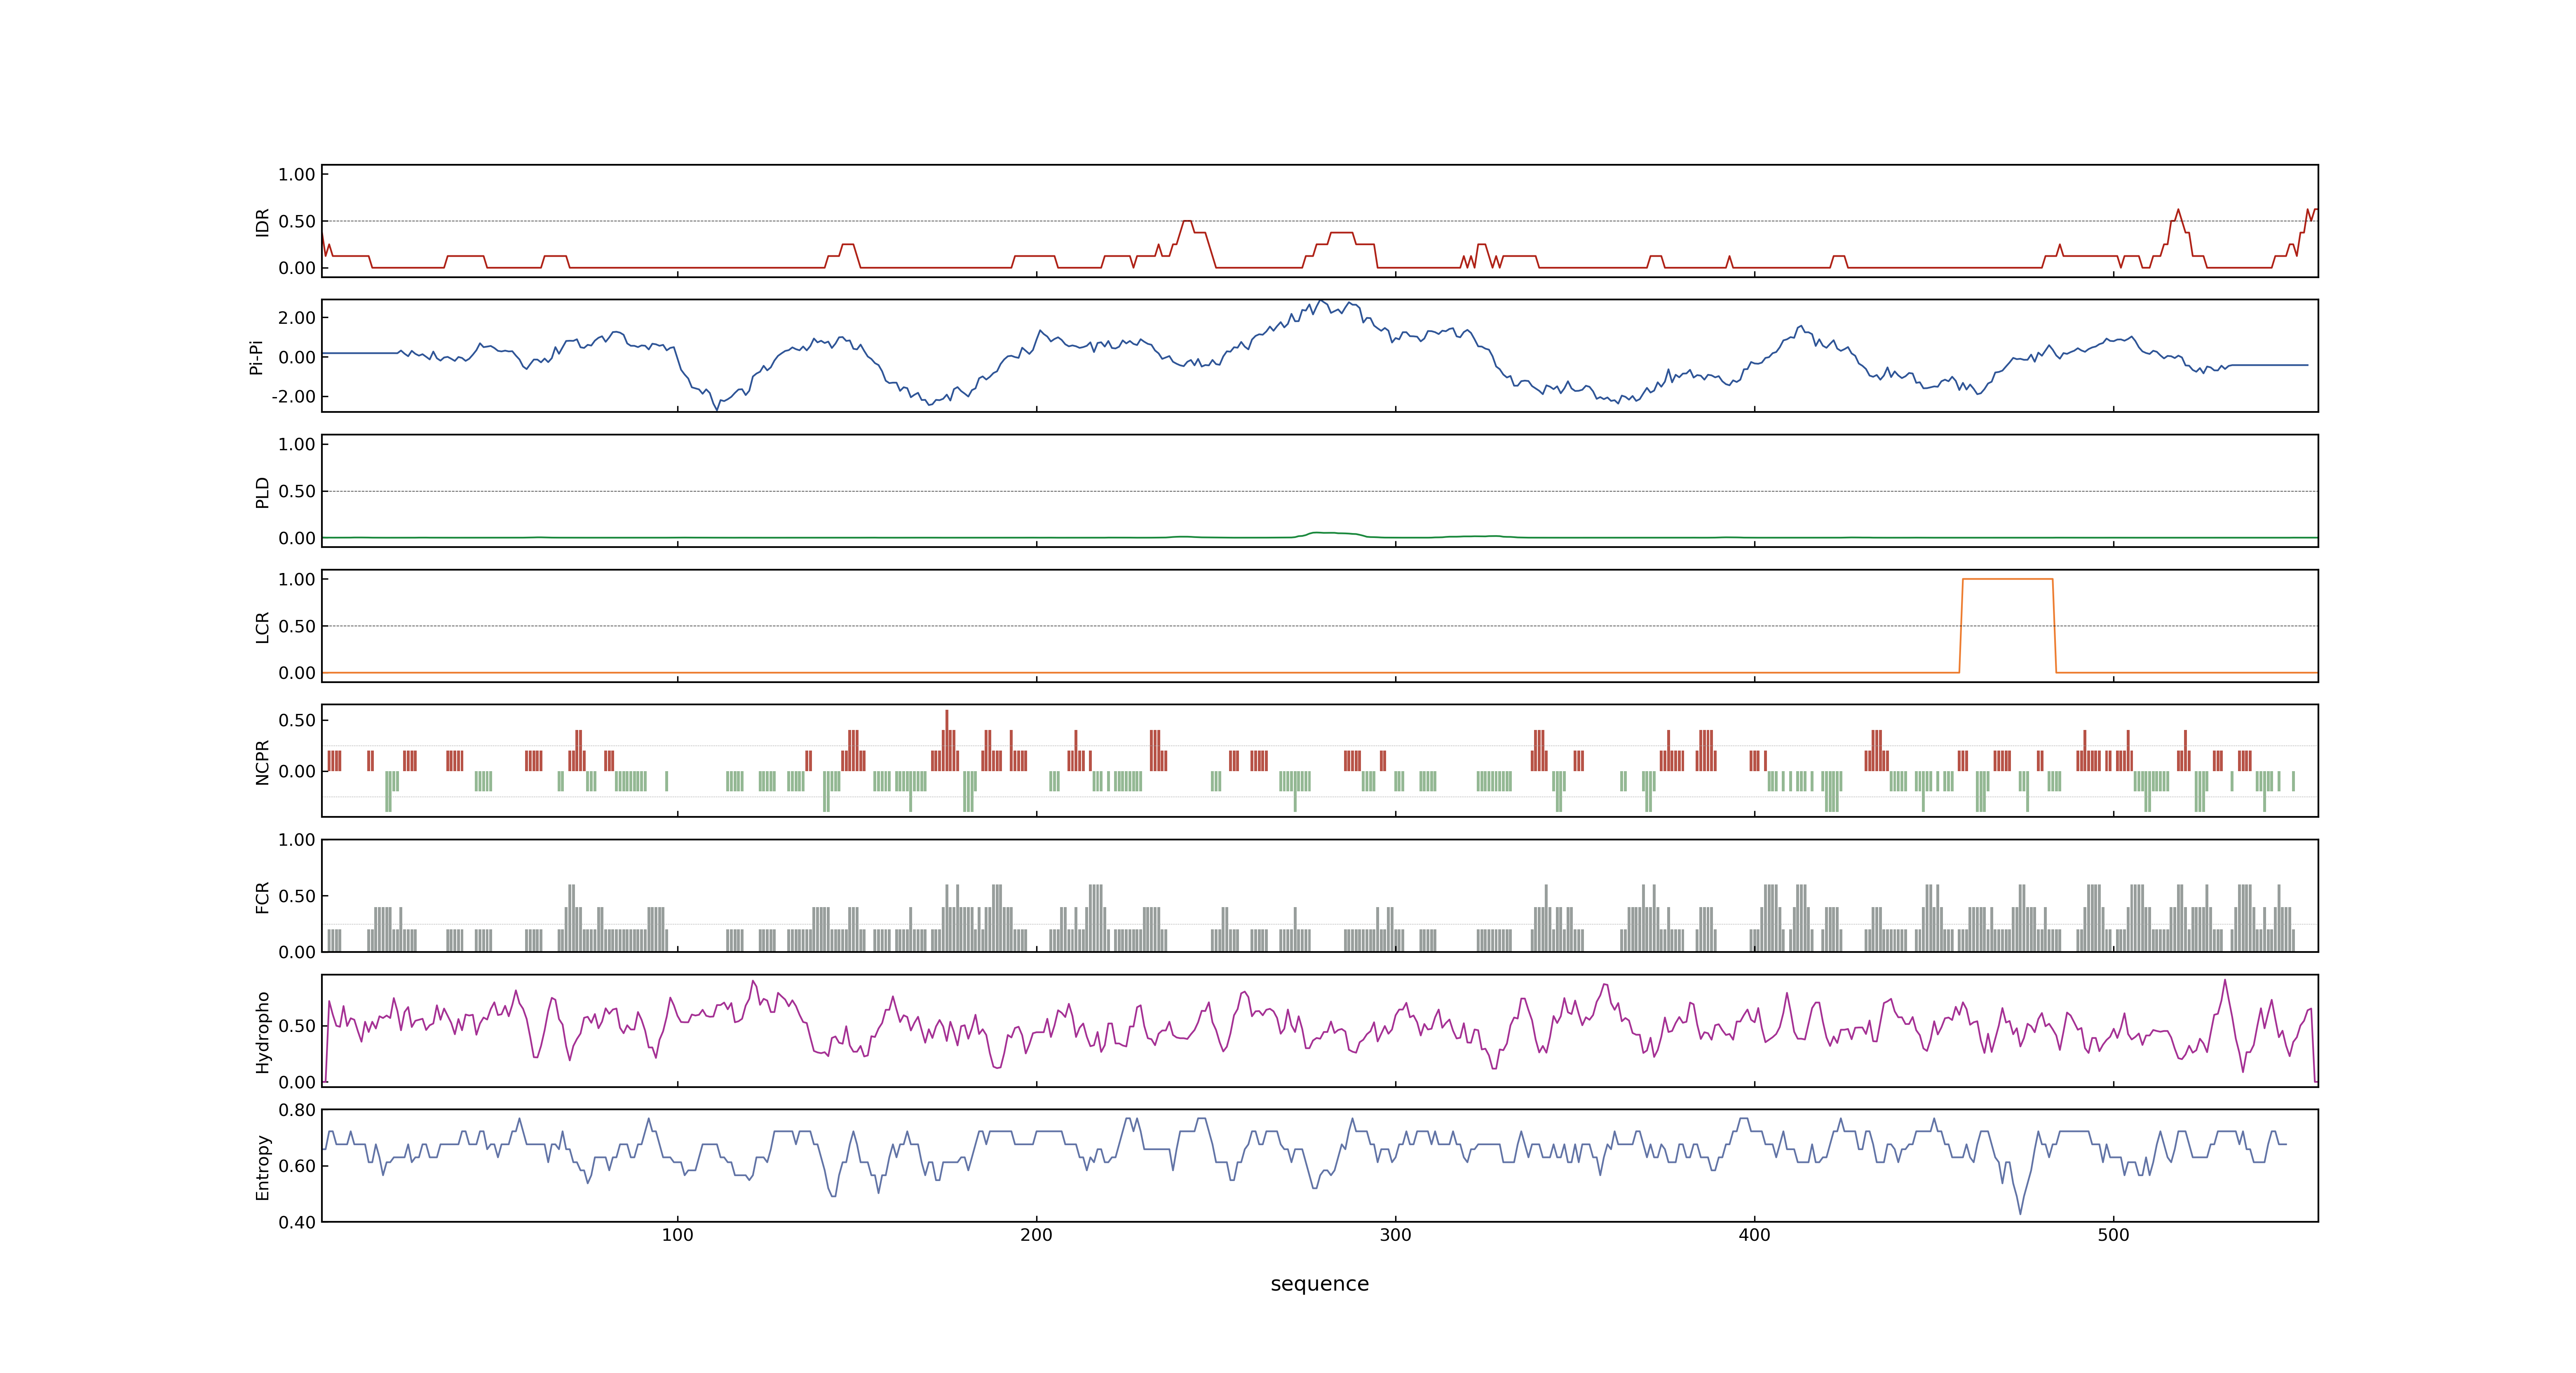This screenshot has width=2576, height=1373.
Task: Click the IDR y-axis label
Action: 263,222
